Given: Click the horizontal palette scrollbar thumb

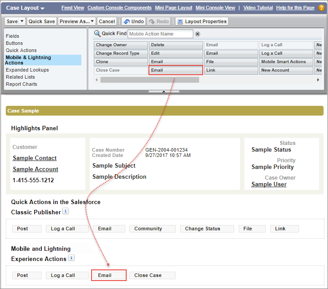Looking at the screenshot, I should pos(150,80).
